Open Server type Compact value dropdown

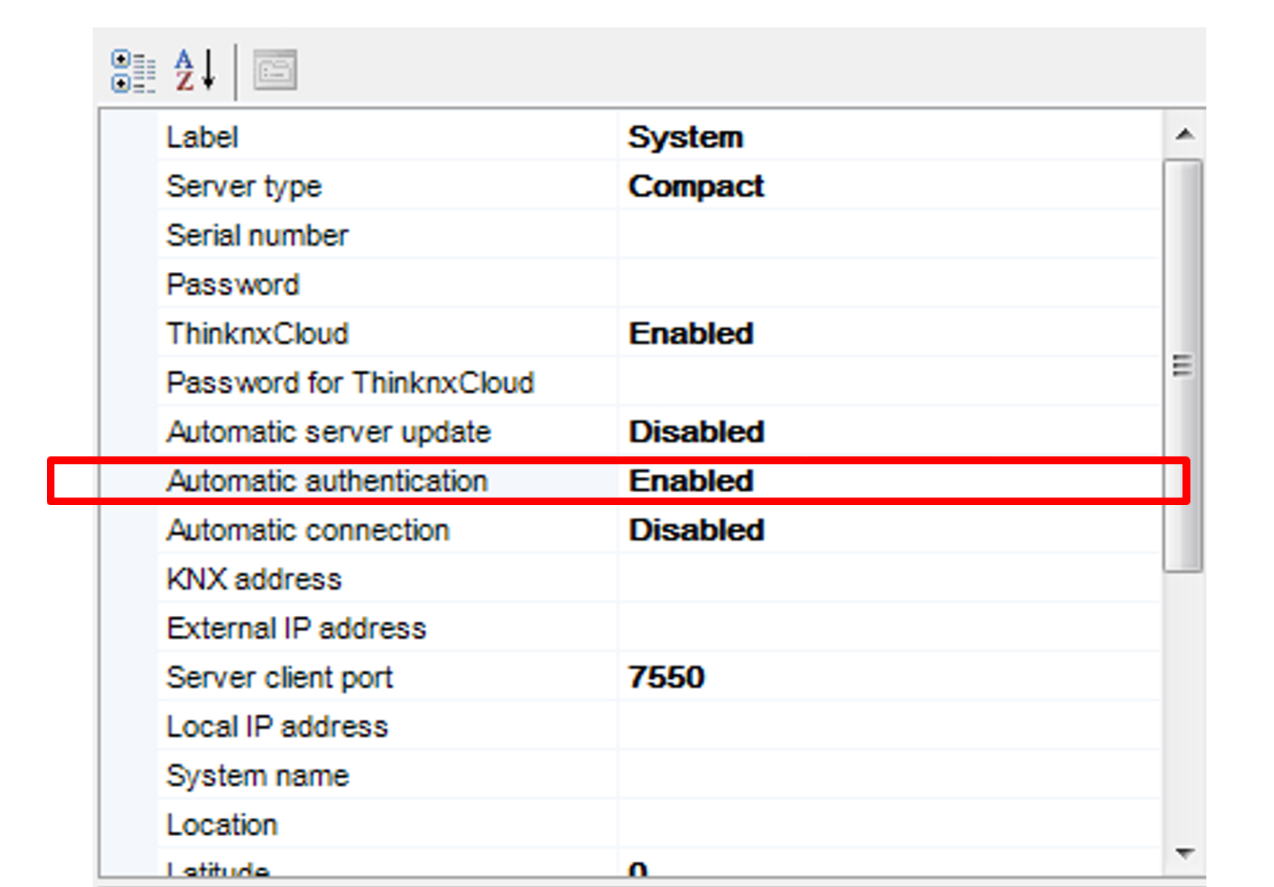(x=696, y=186)
